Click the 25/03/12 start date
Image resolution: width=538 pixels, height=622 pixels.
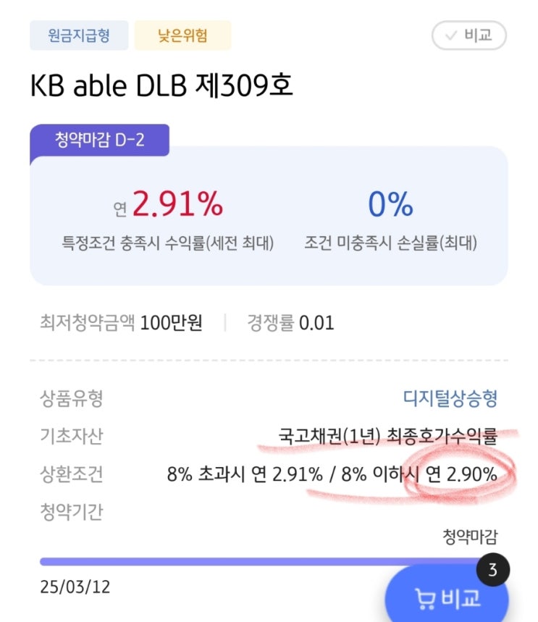(75, 587)
